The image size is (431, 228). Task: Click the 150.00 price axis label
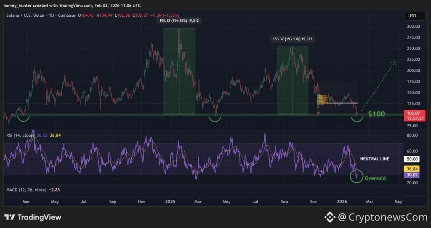coord(413,92)
